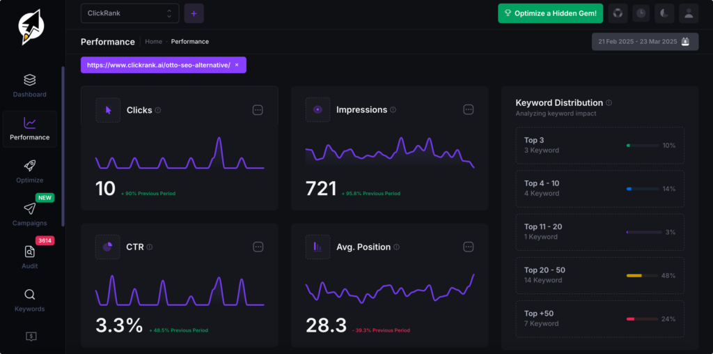Click the Avg. Position value 28.3
Image resolution: width=713 pixels, height=354 pixels.
point(326,325)
